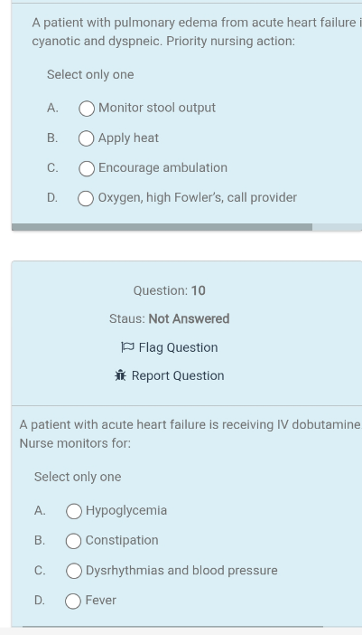Choose Encourage ambulation radio button

tap(87, 168)
